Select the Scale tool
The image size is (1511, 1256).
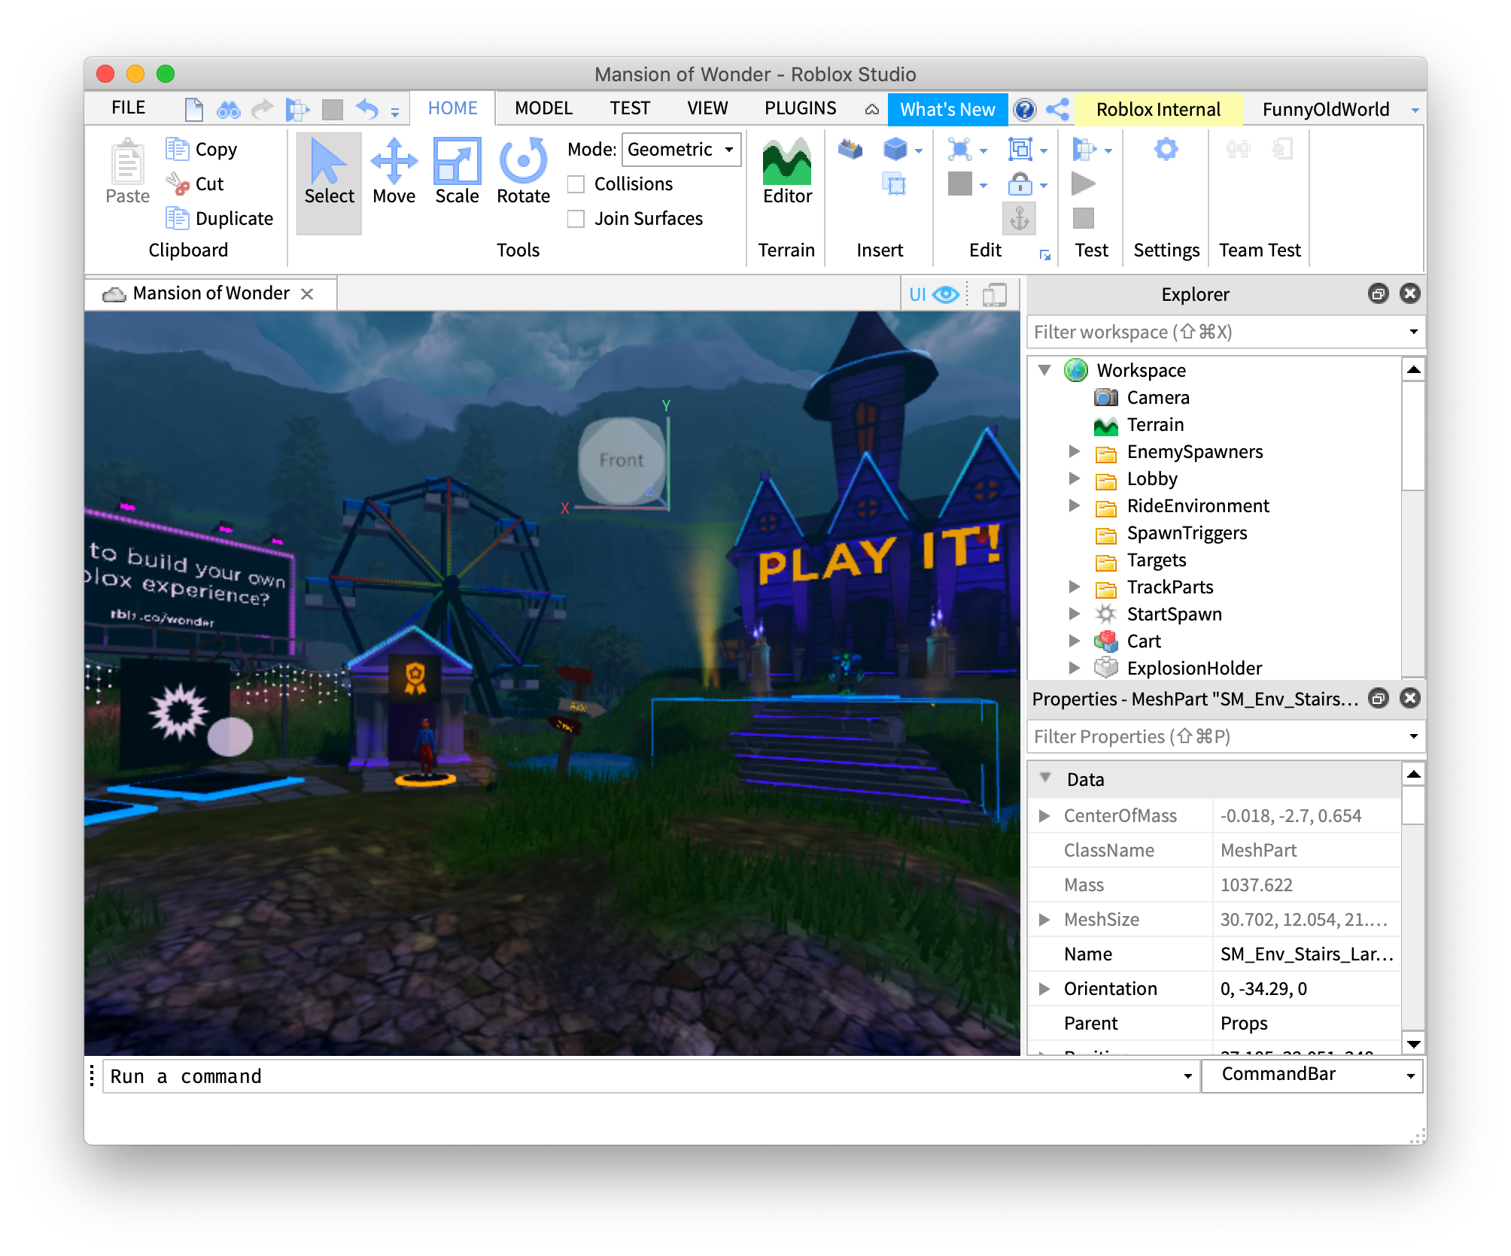pyautogui.click(x=457, y=172)
